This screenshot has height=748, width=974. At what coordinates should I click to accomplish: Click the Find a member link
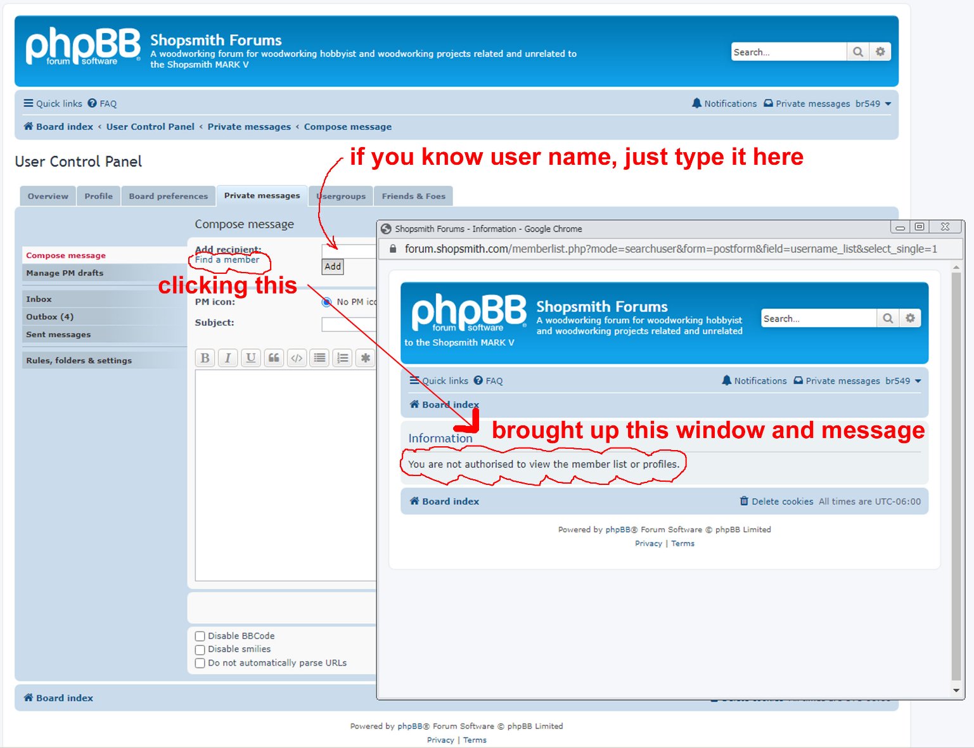point(227,260)
